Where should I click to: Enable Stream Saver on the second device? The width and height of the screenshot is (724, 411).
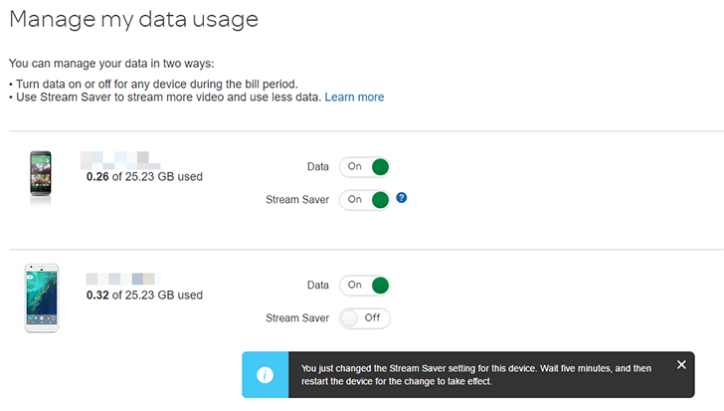[x=364, y=318]
